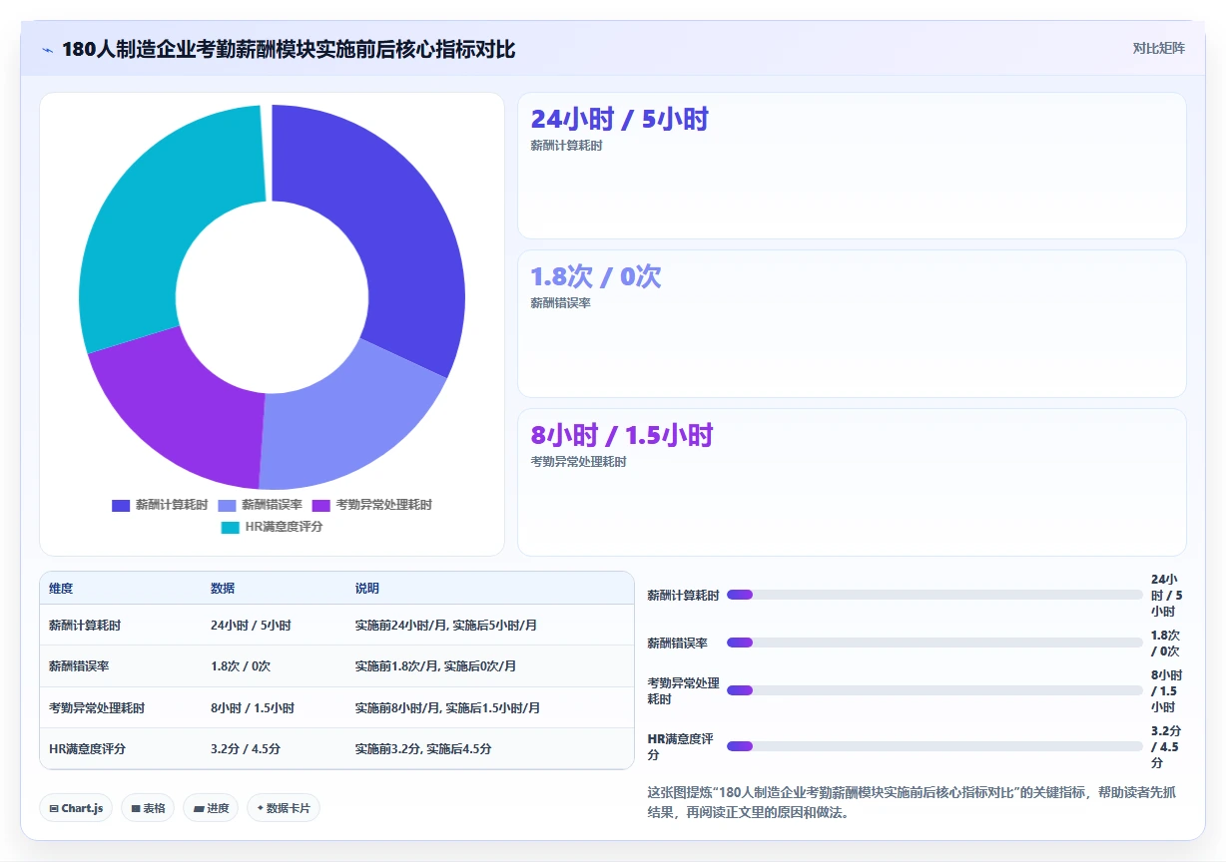Select the 1.8次 / 0次 data card
The height and width of the screenshot is (862, 1226).
click(852, 323)
